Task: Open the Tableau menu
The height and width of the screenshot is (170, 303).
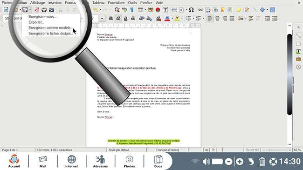Action: pos(98,3)
